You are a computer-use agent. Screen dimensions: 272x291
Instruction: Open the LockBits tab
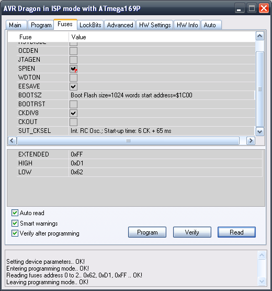pos(90,25)
